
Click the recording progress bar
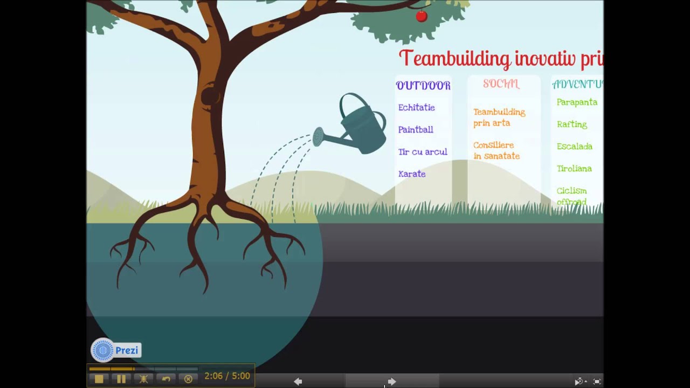click(x=143, y=369)
